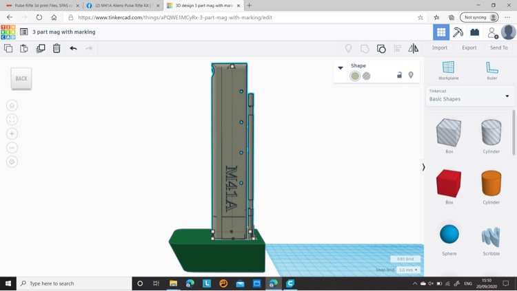This screenshot has height=291, width=517.
Task: Switch to M41A Aliens Pulse Rifle Kit tab
Action: pyautogui.click(x=123, y=6)
